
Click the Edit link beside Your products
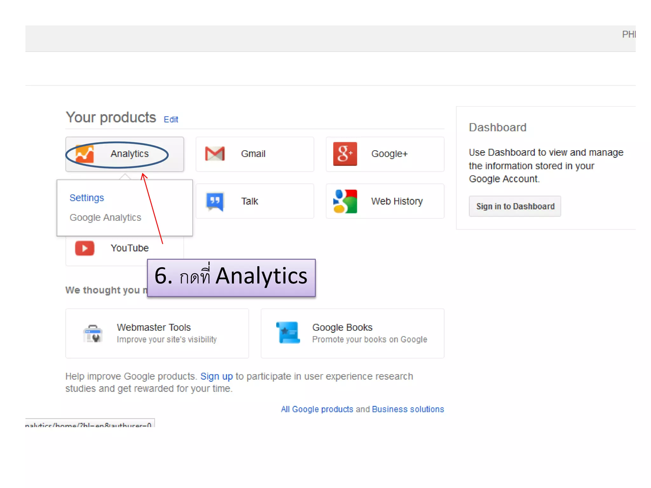coord(171,119)
